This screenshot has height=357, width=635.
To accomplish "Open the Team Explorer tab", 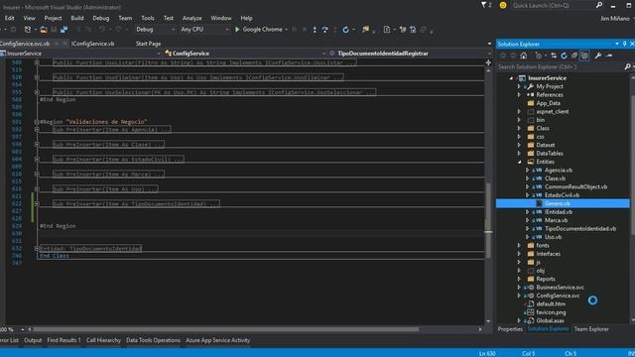I will (591, 329).
